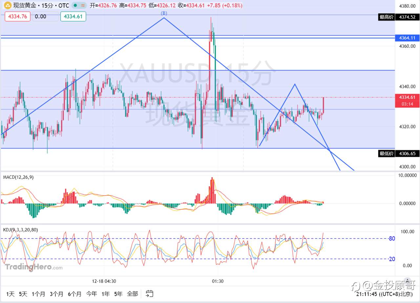Screen dimensions: 420x303
Task: Click the 21:11:45 (UTC+8)北京 timezone clock
Action: tap(384, 294)
